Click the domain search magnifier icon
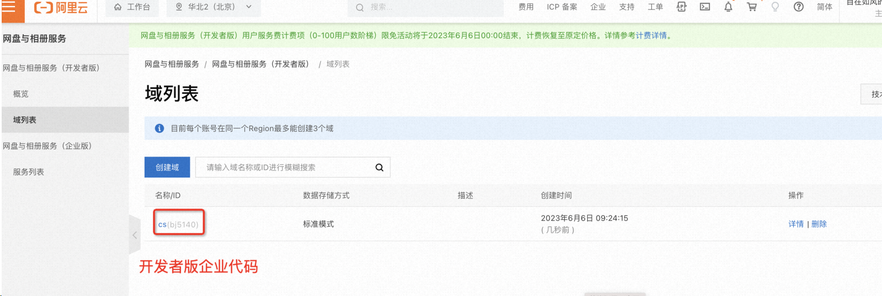882x296 pixels. click(379, 168)
